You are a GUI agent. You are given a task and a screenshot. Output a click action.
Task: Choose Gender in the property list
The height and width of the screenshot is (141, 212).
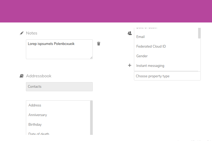coord(166,56)
